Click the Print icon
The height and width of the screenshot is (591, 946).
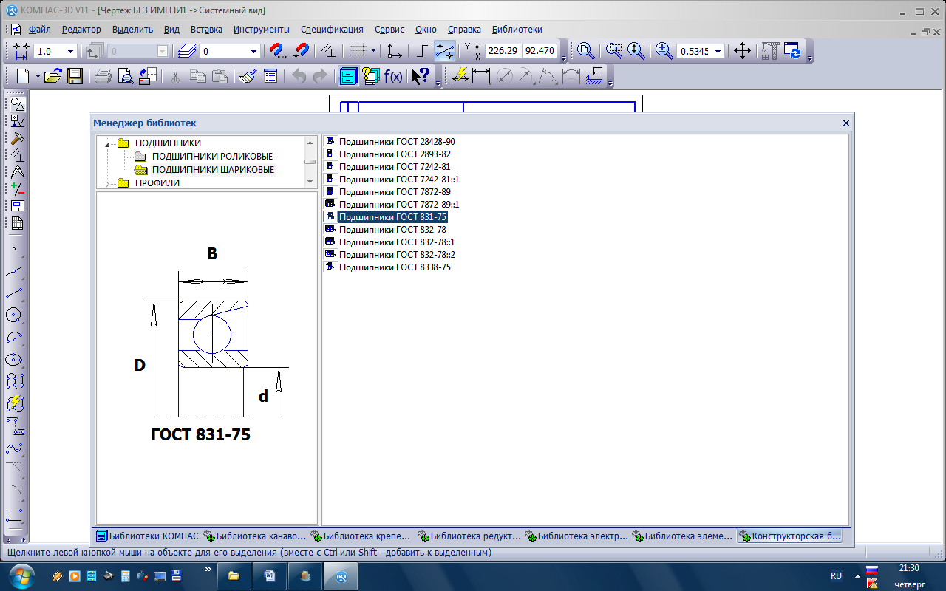coord(103,76)
